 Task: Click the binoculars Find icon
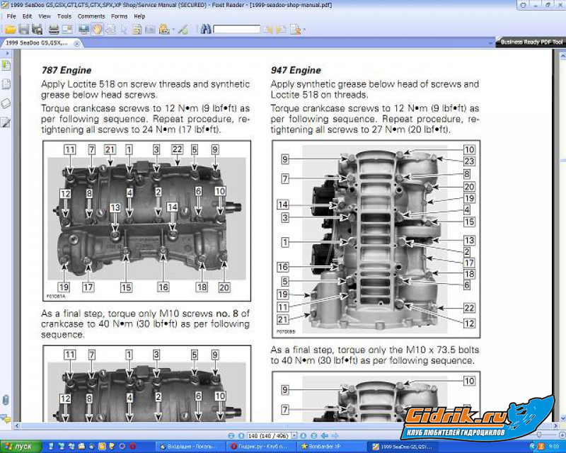(206, 29)
